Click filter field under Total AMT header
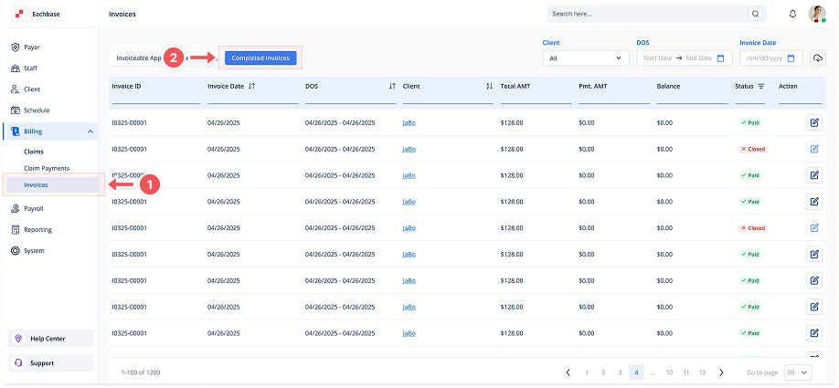 [536, 99]
